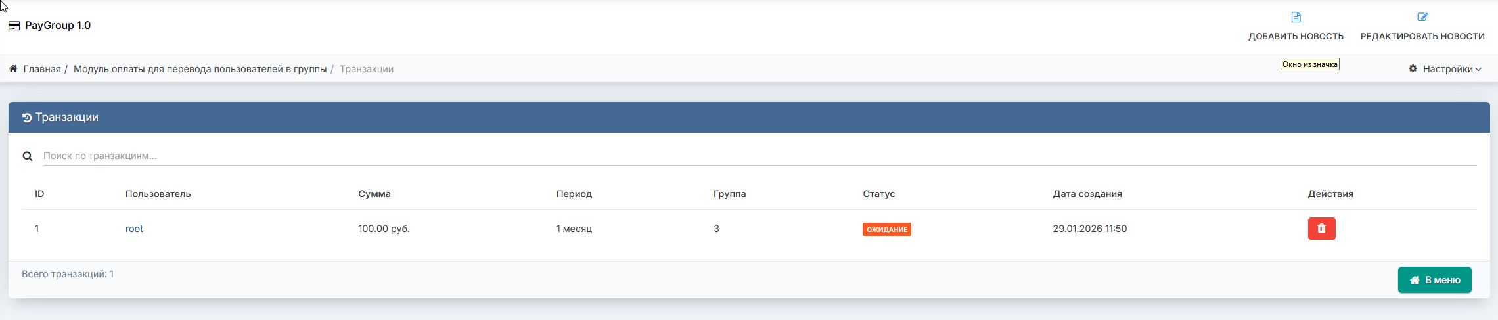Screen dimensions: 1498x320
Task: Click the history icon in Транзакции header
Action: (x=27, y=118)
